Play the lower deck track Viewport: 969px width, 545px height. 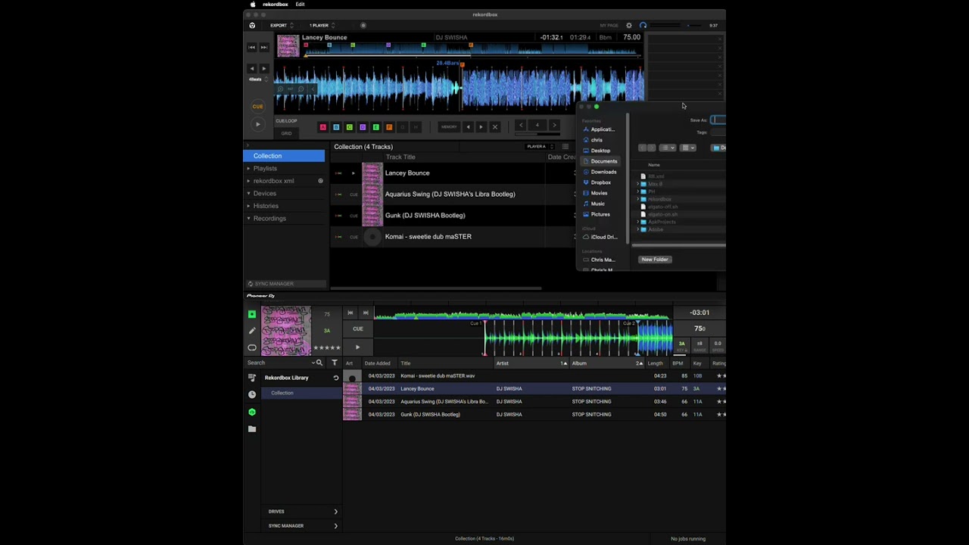point(358,347)
